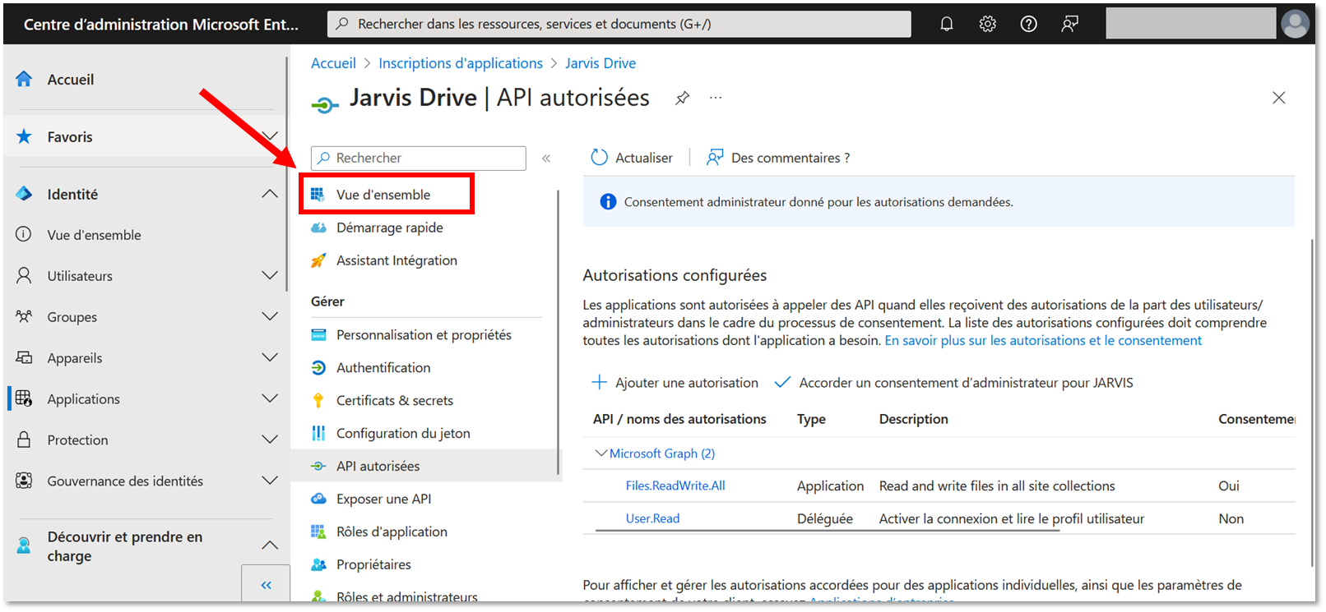Image resolution: width=1326 pixels, height=612 pixels.
Task: Open the settings gear icon
Action: [x=988, y=24]
